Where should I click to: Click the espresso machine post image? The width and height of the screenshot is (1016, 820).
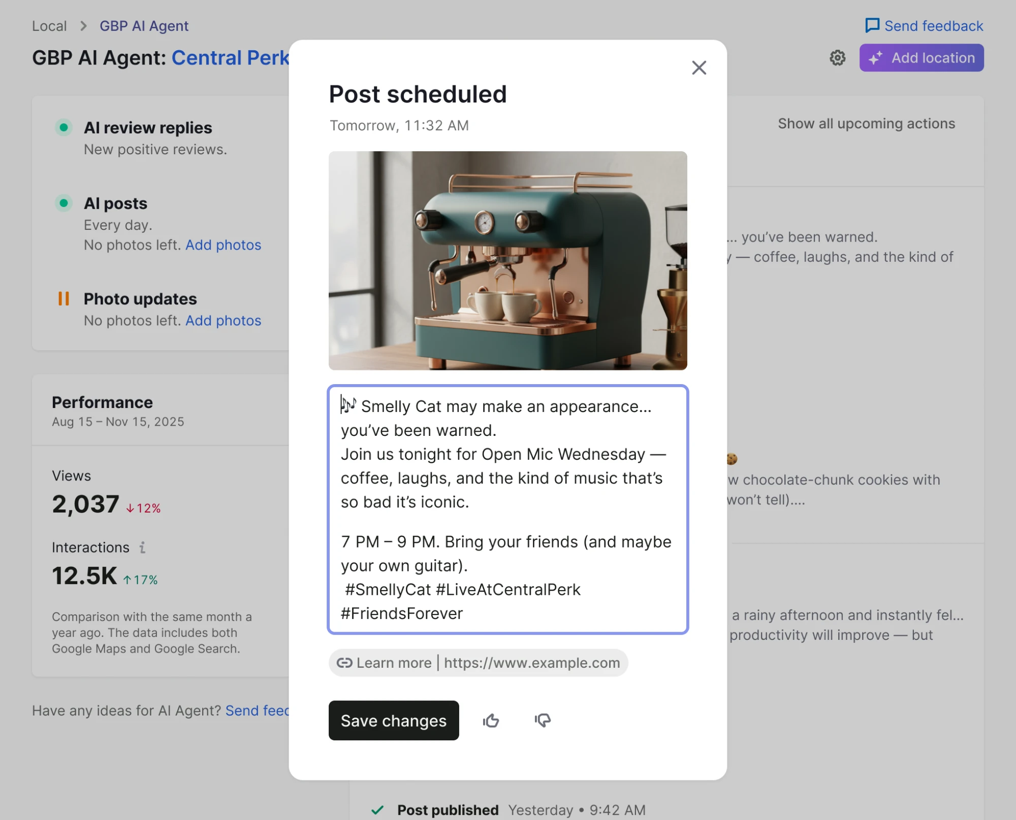tap(508, 260)
